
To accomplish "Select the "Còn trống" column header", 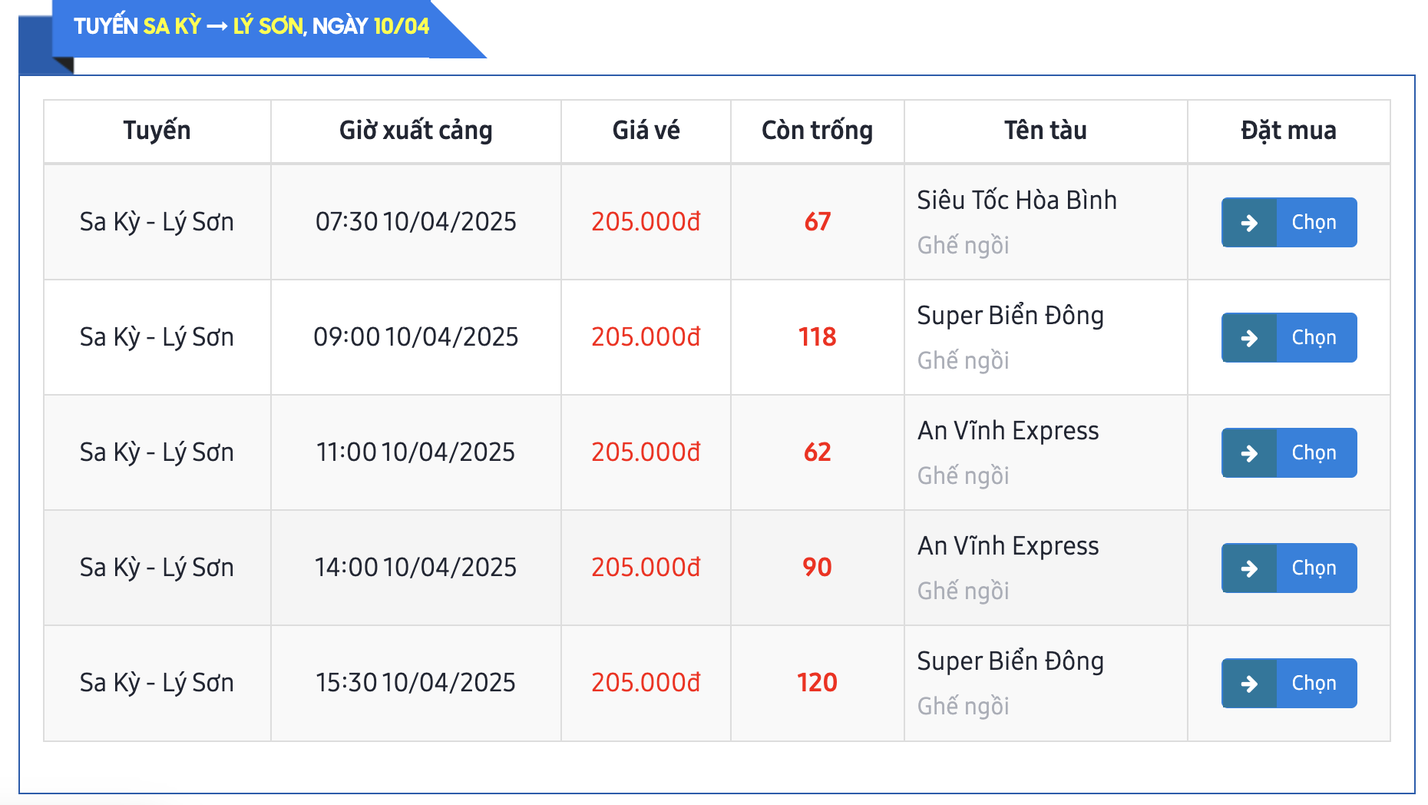I will (817, 131).
